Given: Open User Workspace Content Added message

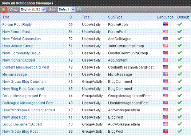Looking at the screenshot, I should pyautogui.click(x=28, y=110).
